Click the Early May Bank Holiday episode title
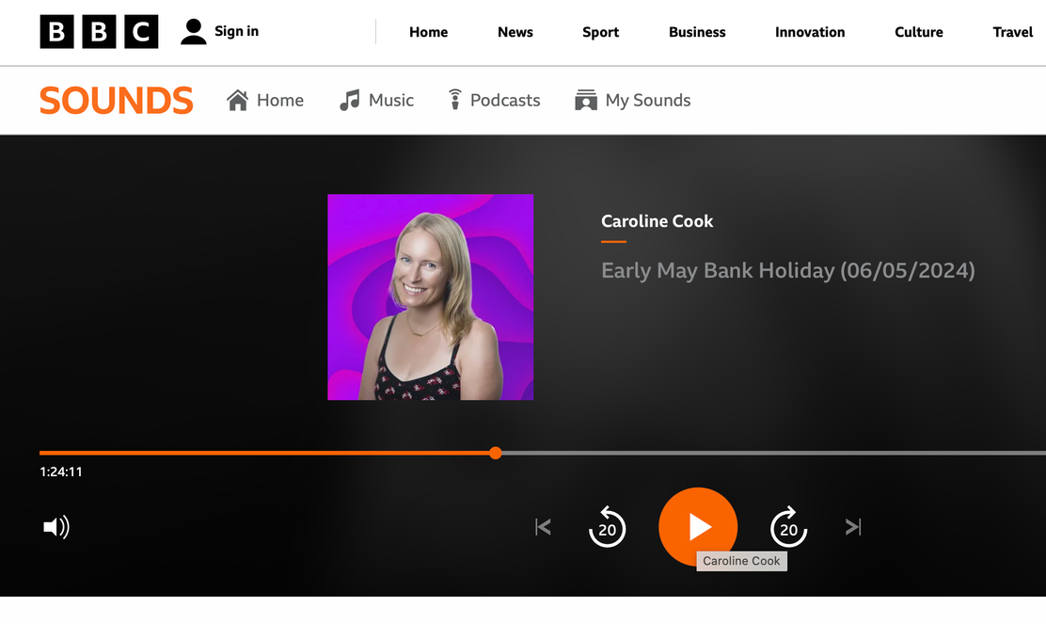This screenshot has width=1046, height=624. point(788,270)
